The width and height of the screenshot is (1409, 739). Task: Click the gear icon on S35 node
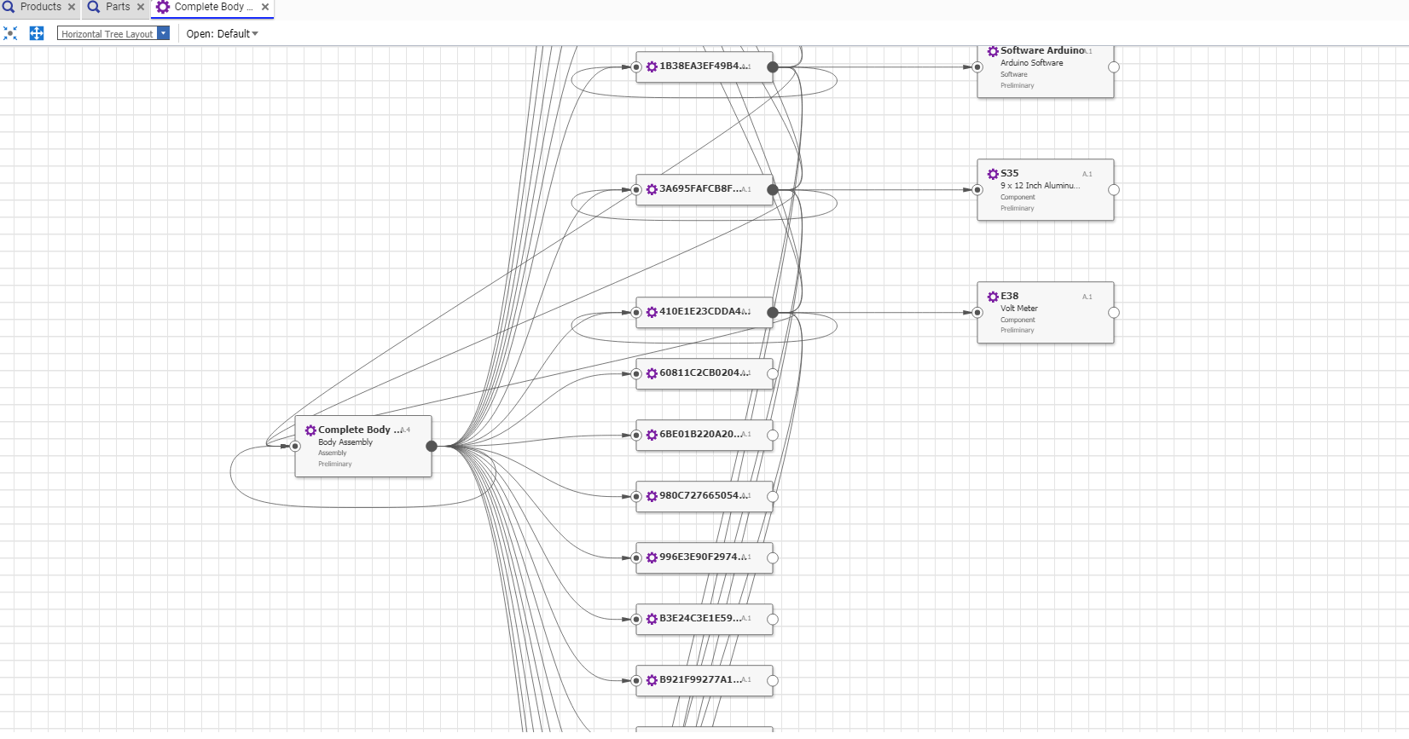coord(993,174)
